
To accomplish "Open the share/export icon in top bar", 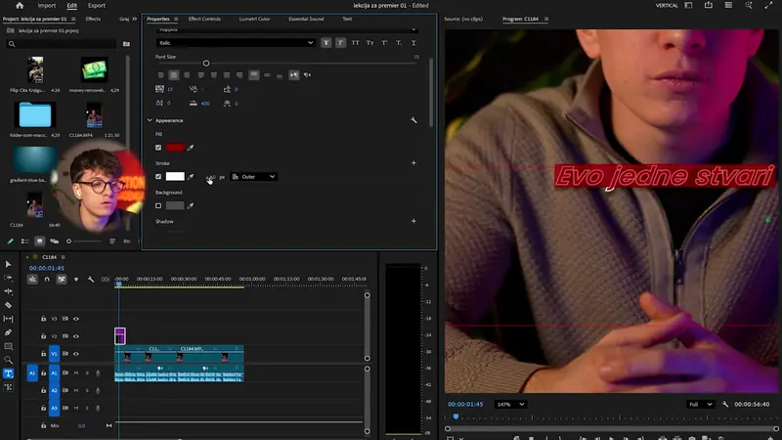I will (x=708, y=6).
